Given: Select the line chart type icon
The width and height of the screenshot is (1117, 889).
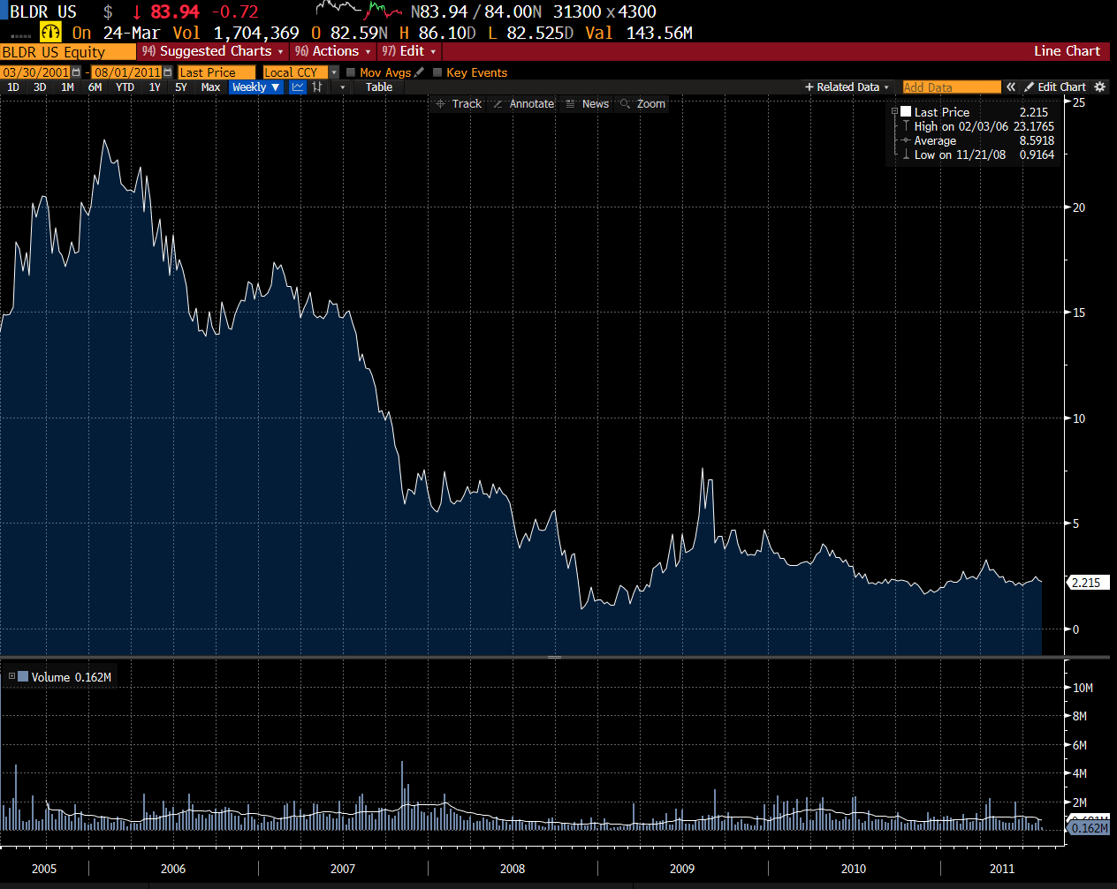Looking at the screenshot, I should pos(298,87).
